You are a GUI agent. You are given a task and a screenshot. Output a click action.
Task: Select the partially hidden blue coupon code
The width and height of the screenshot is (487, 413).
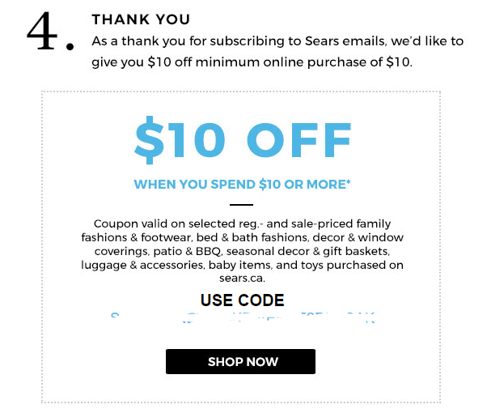click(x=243, y=317)
